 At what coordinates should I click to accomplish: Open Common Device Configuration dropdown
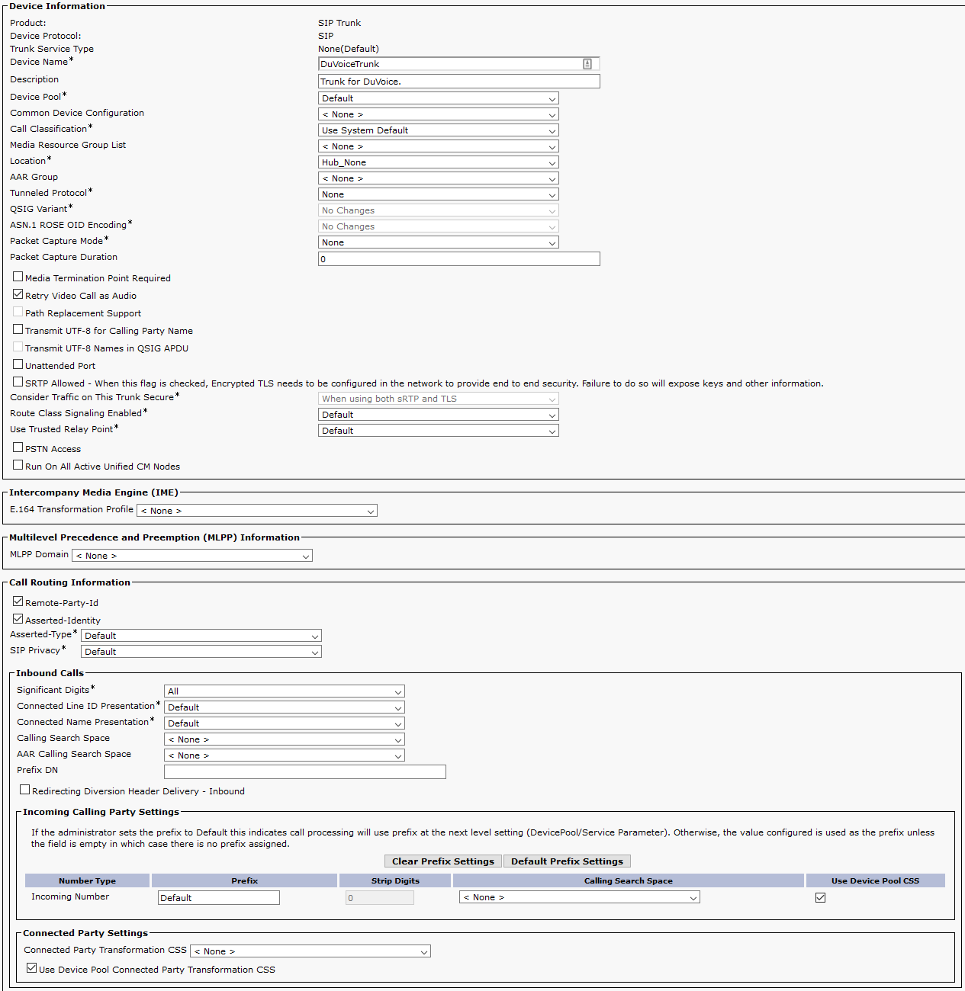pos(438,114)
